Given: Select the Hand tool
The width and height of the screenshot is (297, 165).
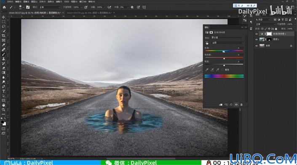Looking at the screenshot, I should point(3,105).
